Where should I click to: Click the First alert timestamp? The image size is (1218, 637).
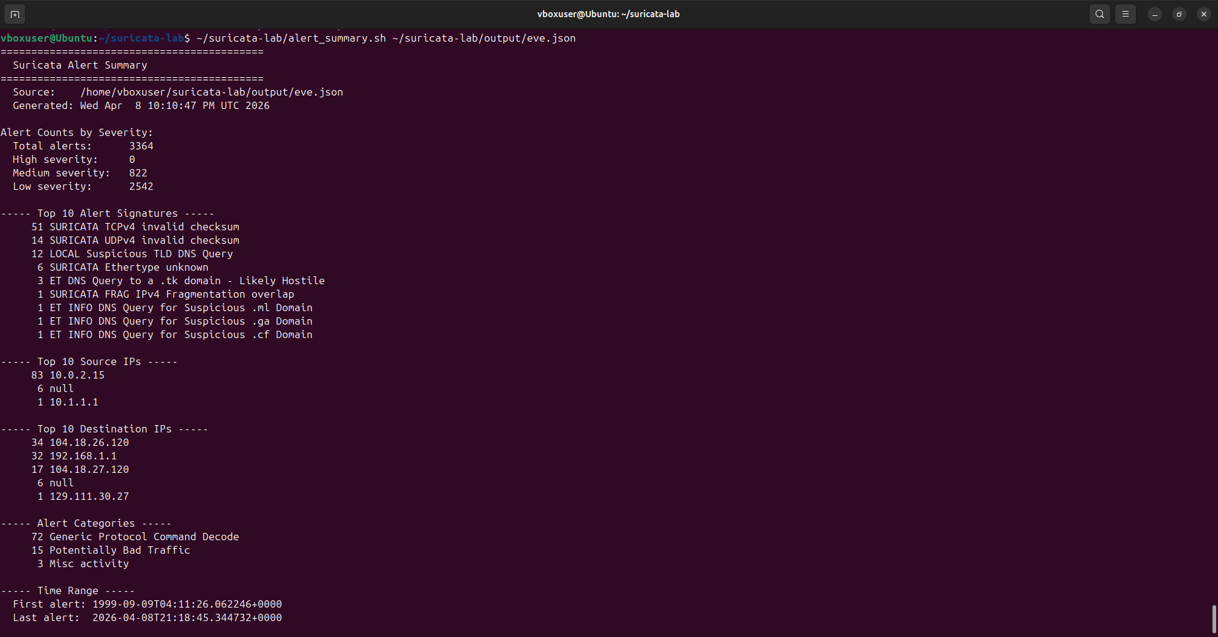[187, 604]
